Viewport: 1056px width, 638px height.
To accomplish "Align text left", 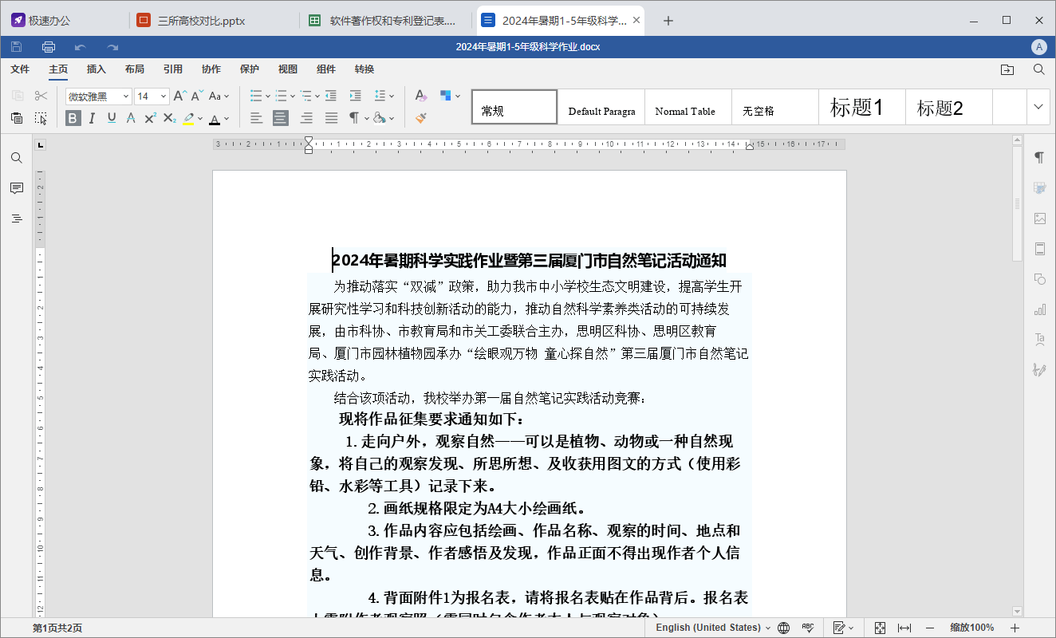I will [256, 118].
